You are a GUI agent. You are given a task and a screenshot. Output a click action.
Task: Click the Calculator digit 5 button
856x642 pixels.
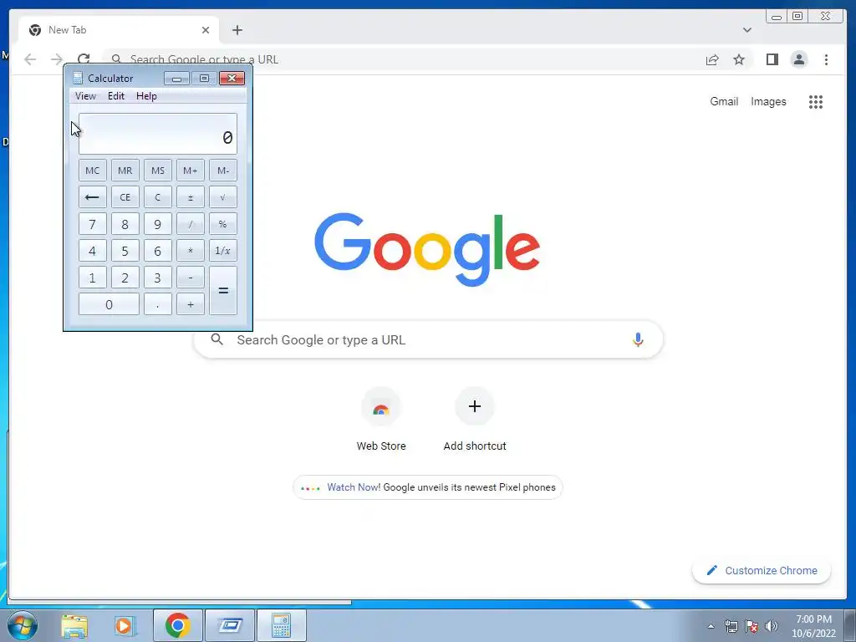[x=125, y=251]
